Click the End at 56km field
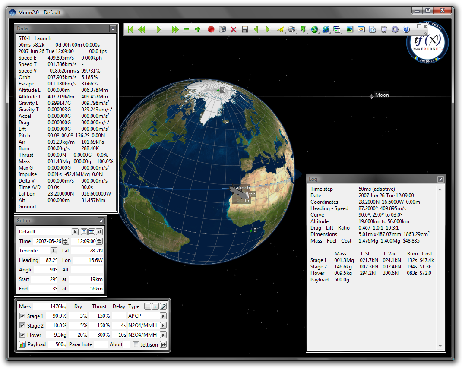The height and width of the screenshot is (369, 462). click(86, 289)
